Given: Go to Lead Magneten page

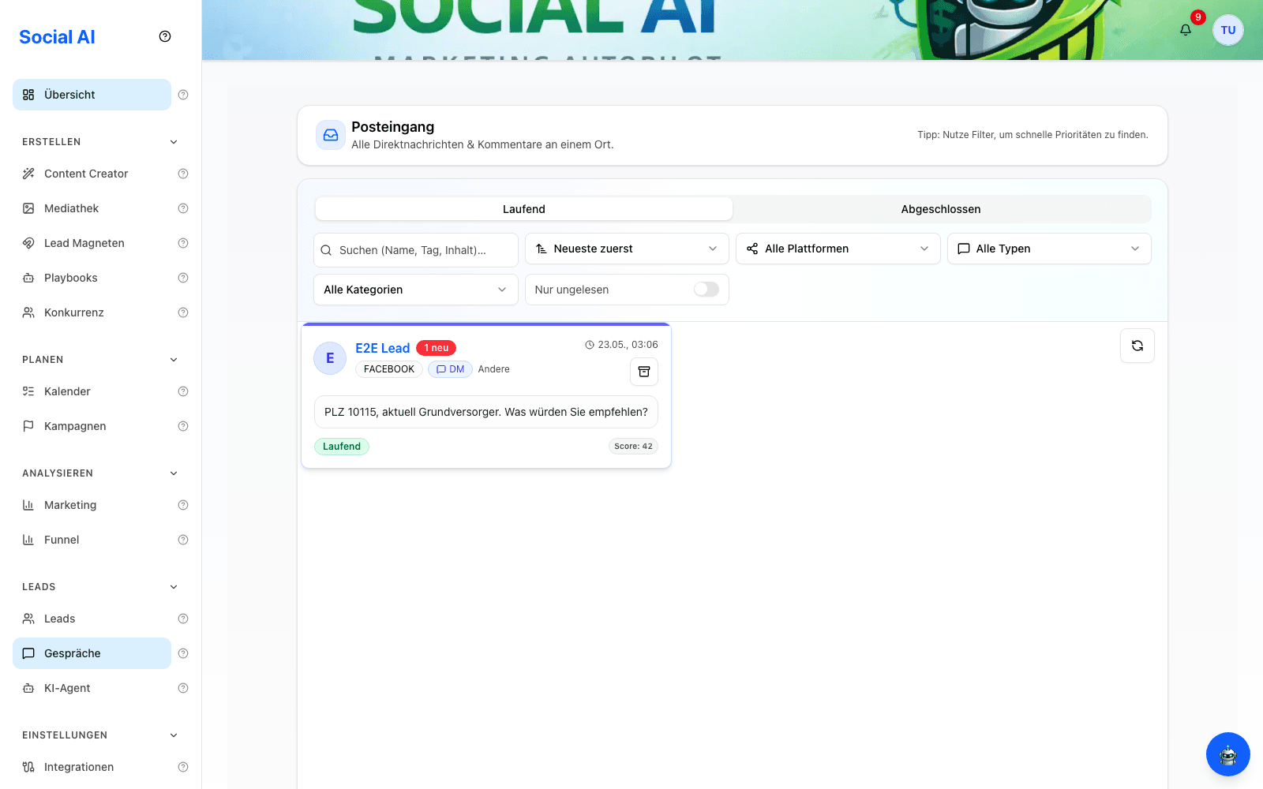Looking at the screenshot, I should click(92, 243).
